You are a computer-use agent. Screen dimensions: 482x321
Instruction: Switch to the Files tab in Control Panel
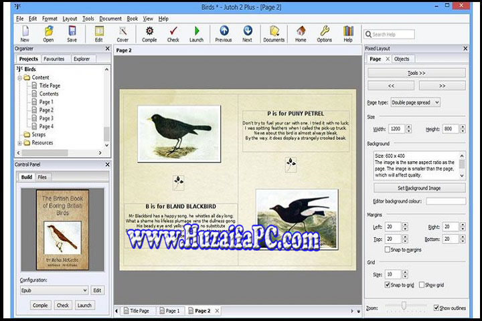[42, 177]
